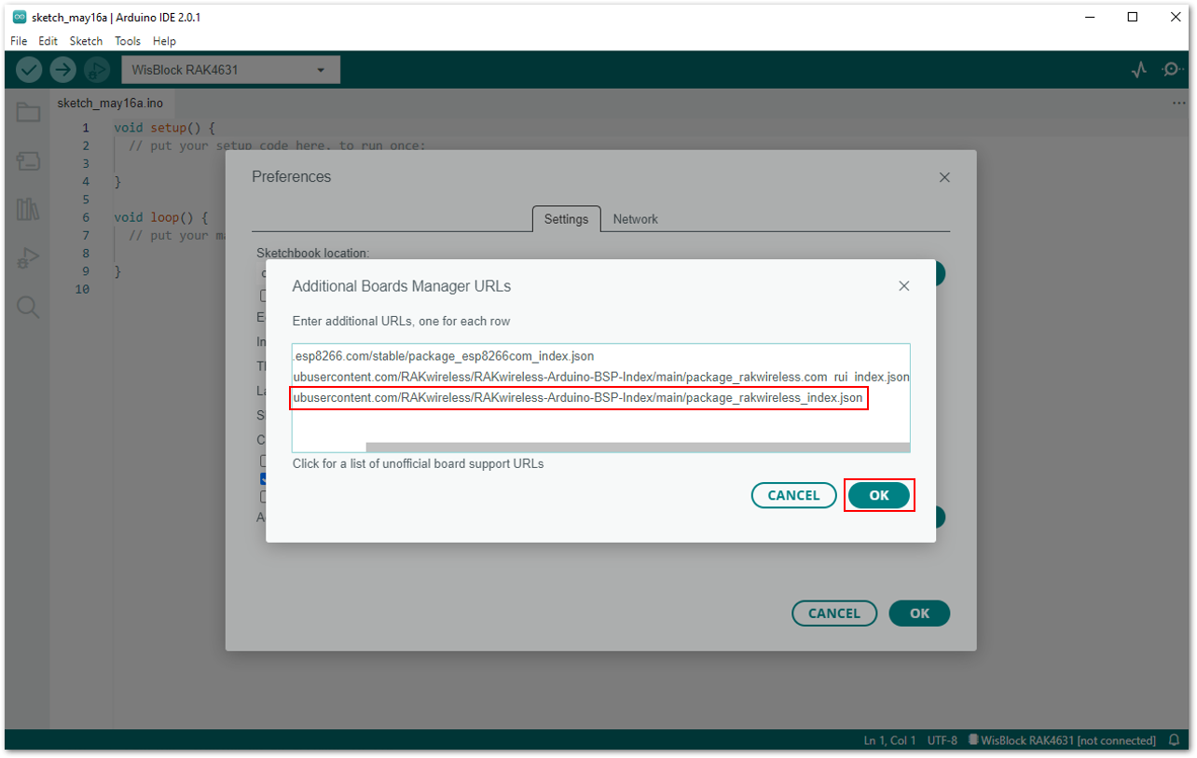
Task: Click the Upload arrow icon
Action: tap(62, 69)
